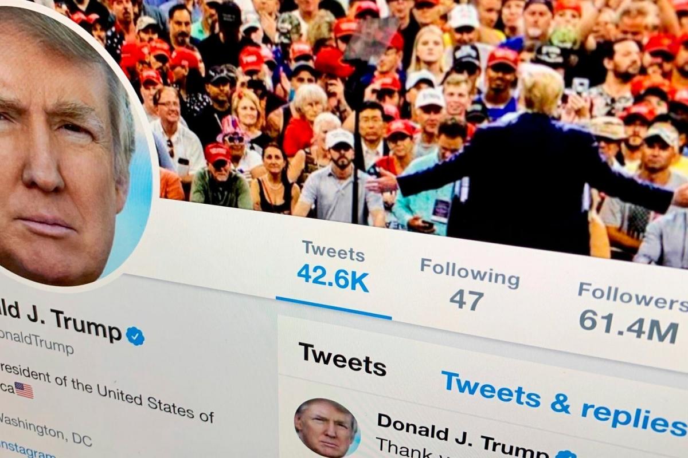Switch to the Tweets timeline tab
Screen dimensions: 688x458
[342, 359]
